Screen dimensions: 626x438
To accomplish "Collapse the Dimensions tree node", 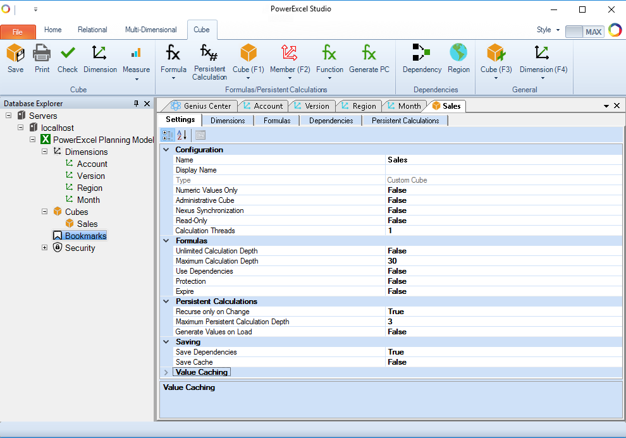I will coord(44,152).
